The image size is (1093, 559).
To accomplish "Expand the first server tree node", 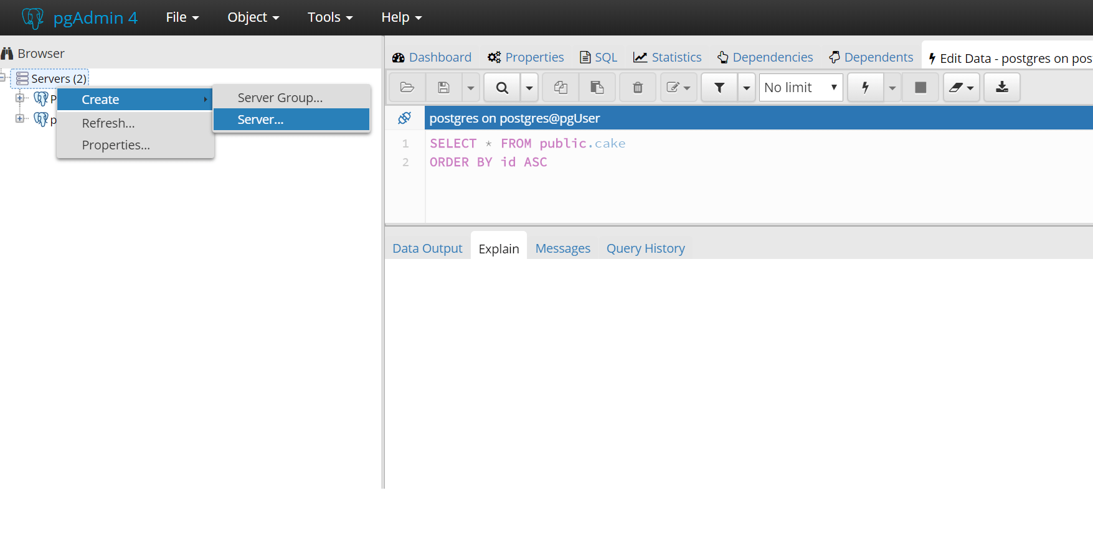I will point(20,98).
